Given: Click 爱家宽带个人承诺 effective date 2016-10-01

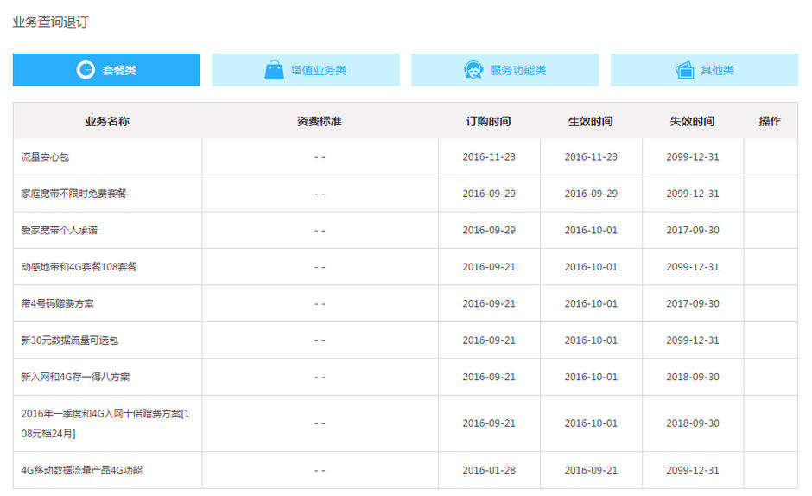Looking at the screenshot, I should (591, 230).
